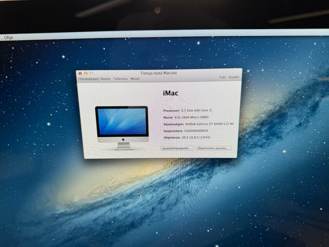Open the Ohje menu in menu bar
The height and width of the screenshot is (247, 329).
click(x=9, y=38)
